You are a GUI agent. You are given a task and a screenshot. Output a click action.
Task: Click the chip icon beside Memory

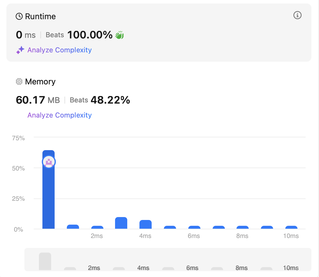[19, 82]
